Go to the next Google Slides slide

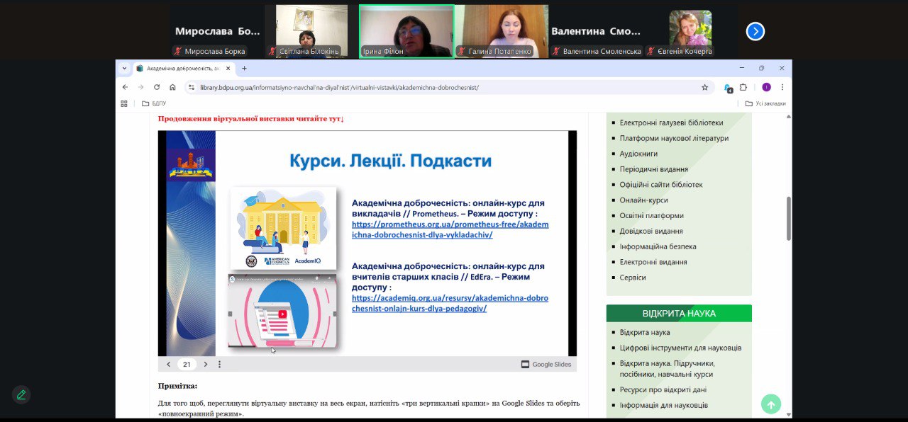(x=206, y=365)
